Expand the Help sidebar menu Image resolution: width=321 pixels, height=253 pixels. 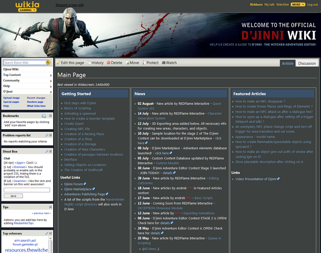click(27, 86)
